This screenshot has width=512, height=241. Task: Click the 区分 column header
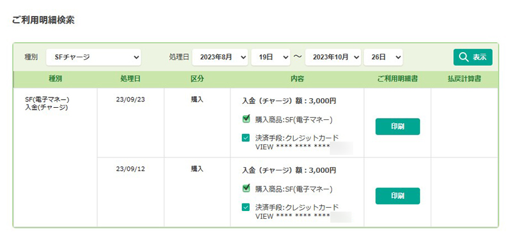tap(197, 79)
